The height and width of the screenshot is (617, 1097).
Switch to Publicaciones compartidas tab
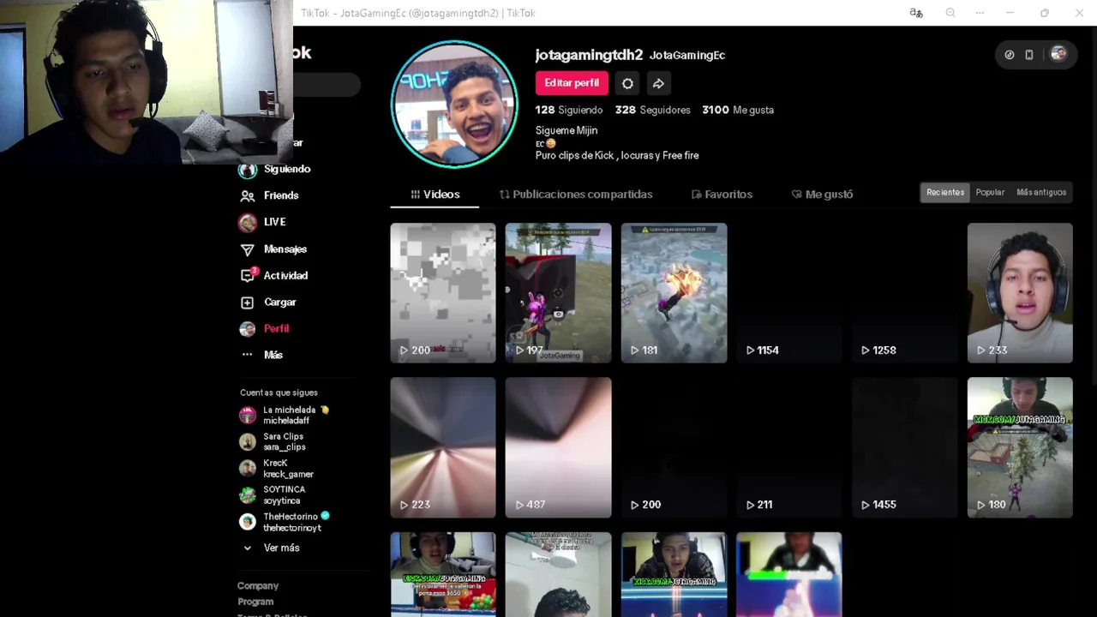tap(576, 195)
